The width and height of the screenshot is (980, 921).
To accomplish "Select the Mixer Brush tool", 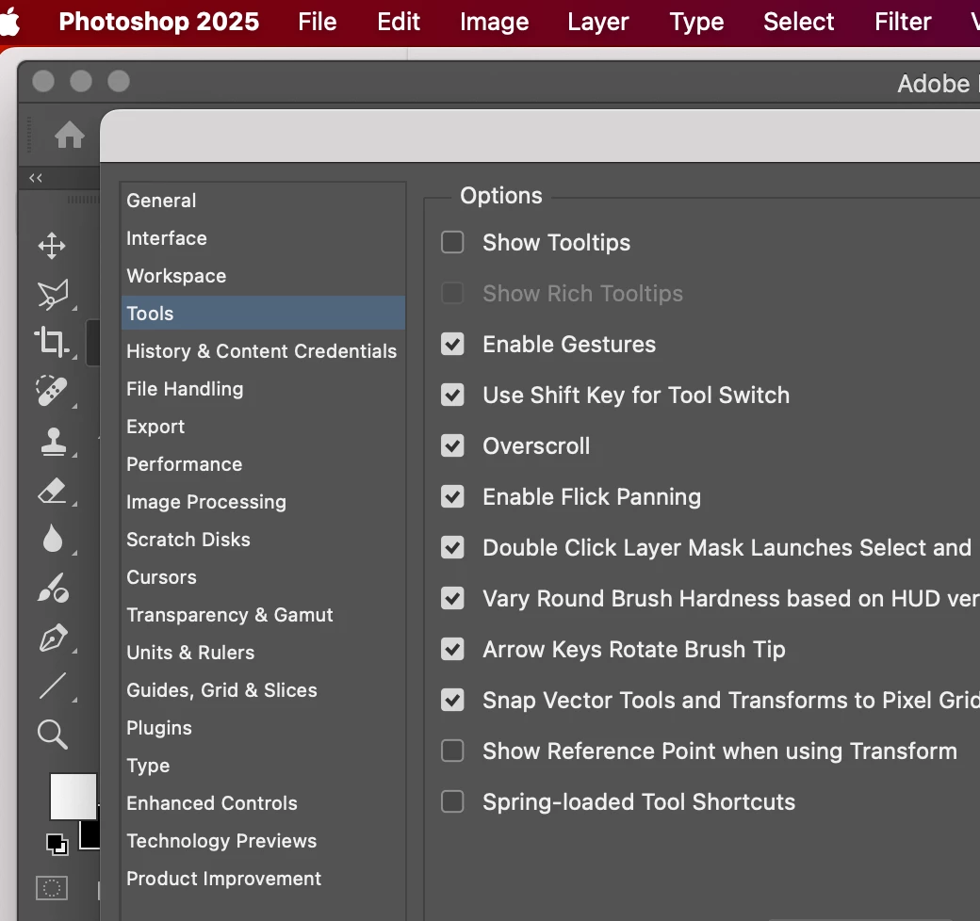I will tap(53, 589).
